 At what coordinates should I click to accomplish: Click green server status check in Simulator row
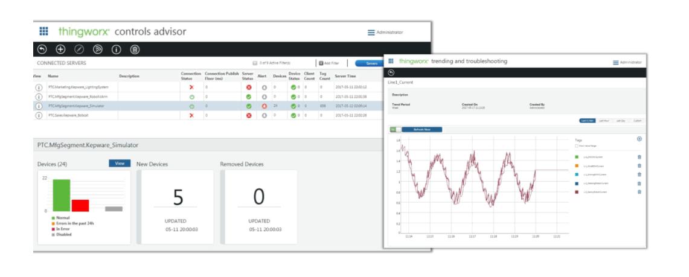tap(249, 106)
